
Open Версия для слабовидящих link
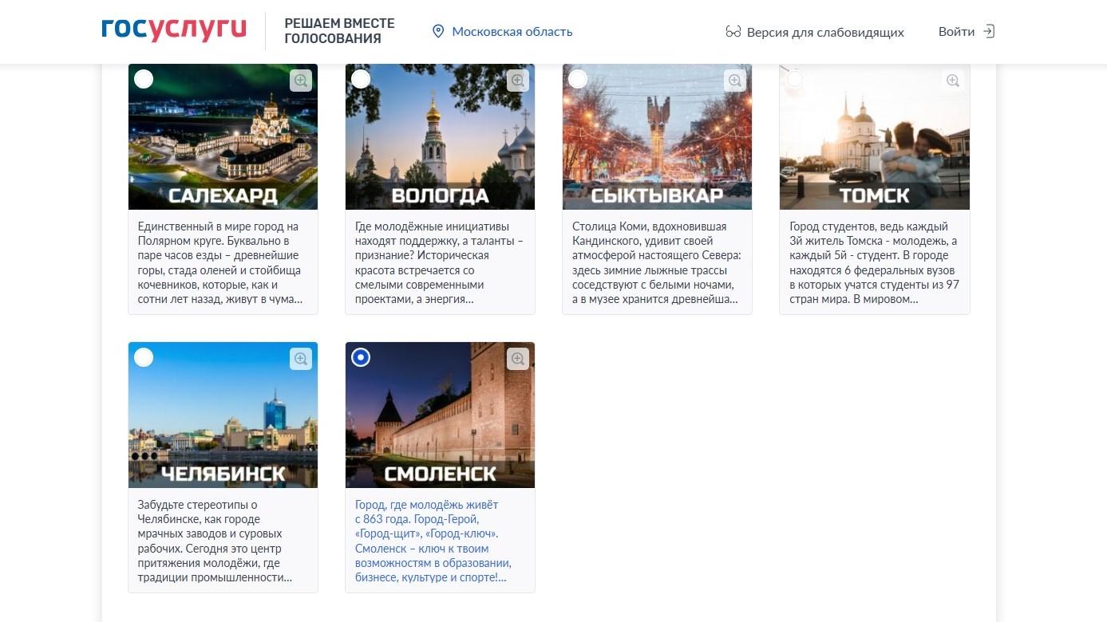[x=825, y=33]
